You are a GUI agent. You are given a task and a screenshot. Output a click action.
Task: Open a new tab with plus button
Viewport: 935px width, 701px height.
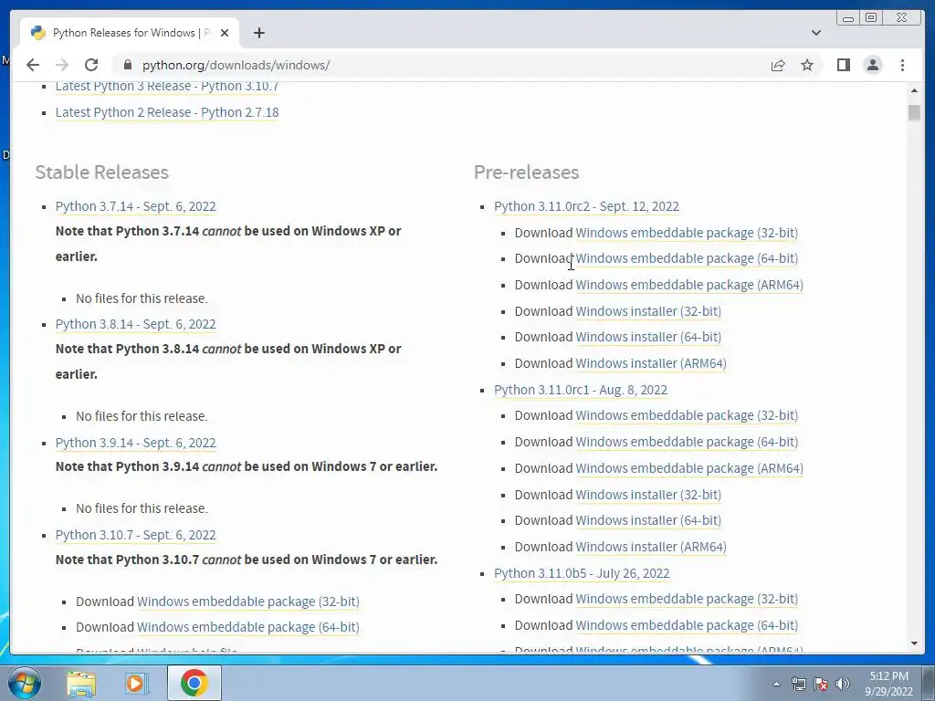258,33
